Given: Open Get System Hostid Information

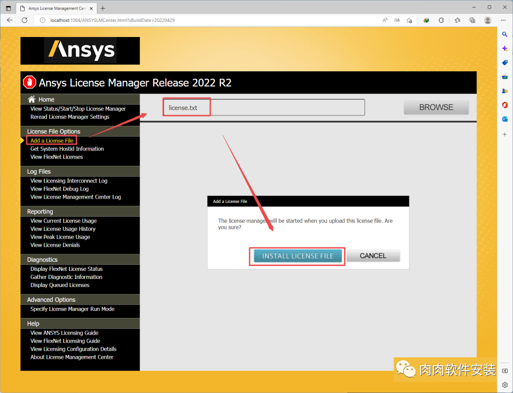Looking at the screenshot, I should [67, 149].
